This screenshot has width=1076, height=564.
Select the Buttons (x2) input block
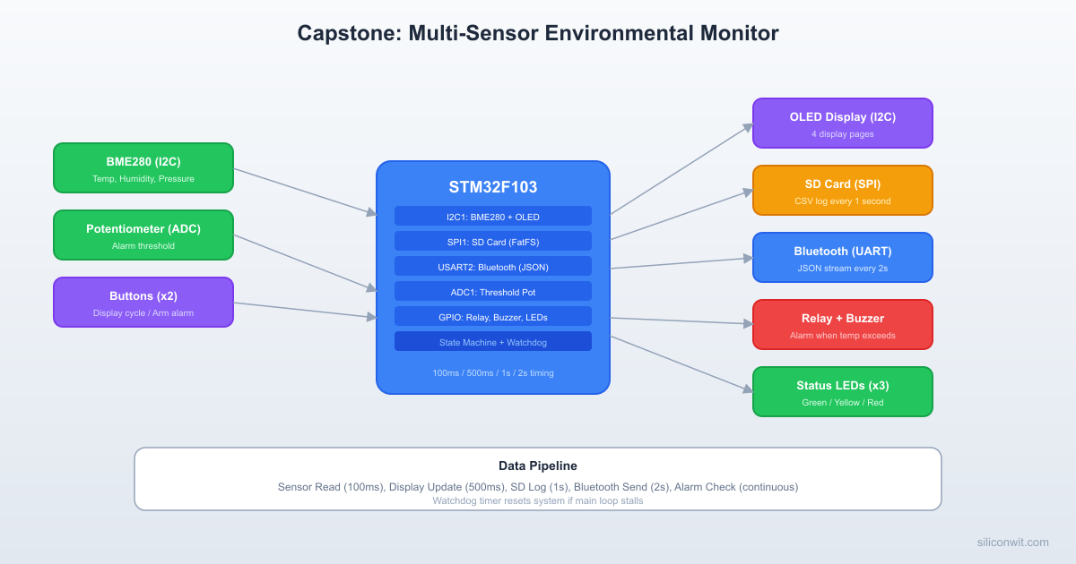(143, 302)
